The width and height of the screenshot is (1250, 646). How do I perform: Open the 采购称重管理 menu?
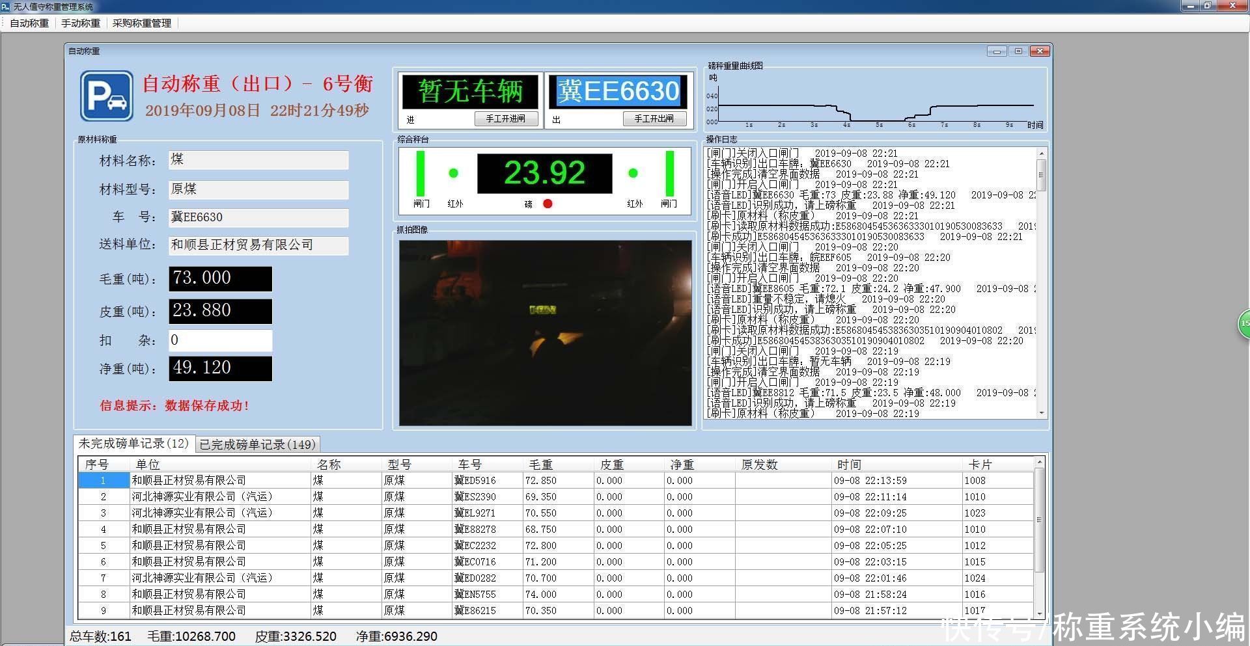point(142,23)
